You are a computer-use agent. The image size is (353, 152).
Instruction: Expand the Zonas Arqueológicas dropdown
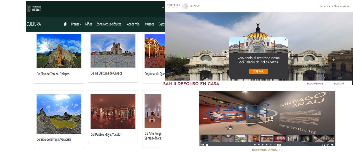tap(109, 24)
